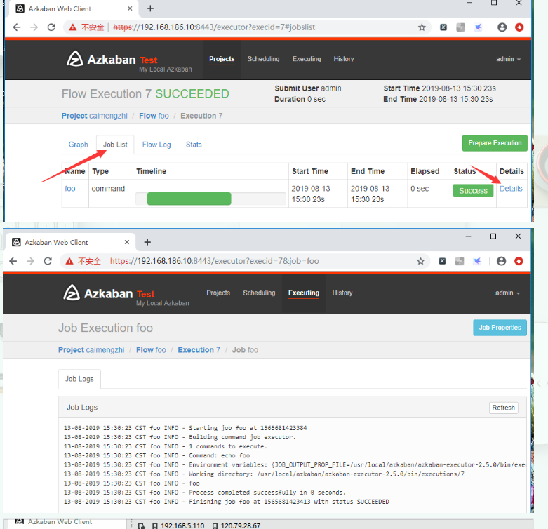Click blue bird extension icon in top browser
This screenshot has height=529, width=548.
click(x=478, y=27)
